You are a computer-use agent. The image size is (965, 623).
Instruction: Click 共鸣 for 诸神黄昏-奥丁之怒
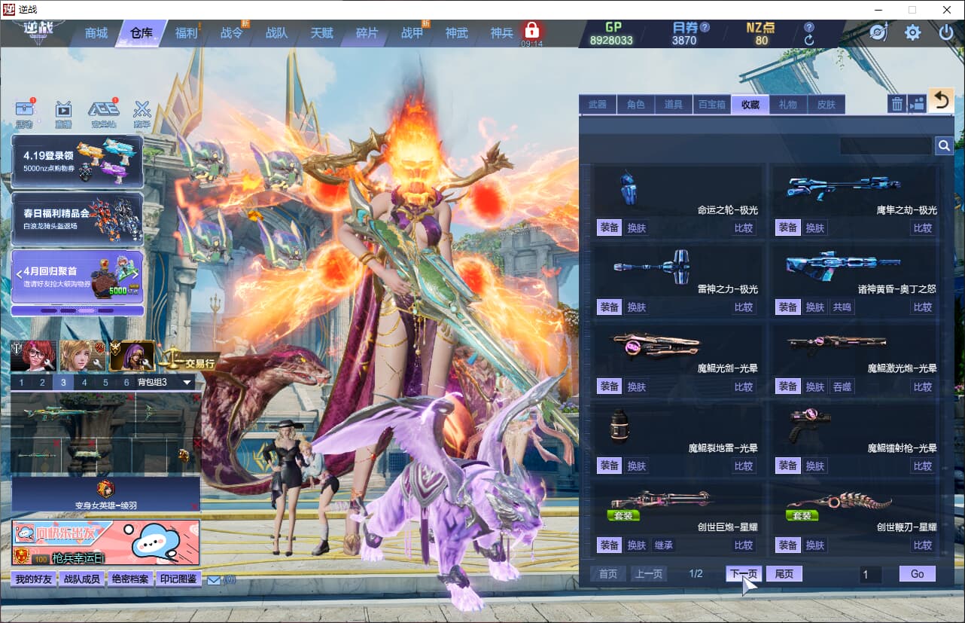[842, 307]
